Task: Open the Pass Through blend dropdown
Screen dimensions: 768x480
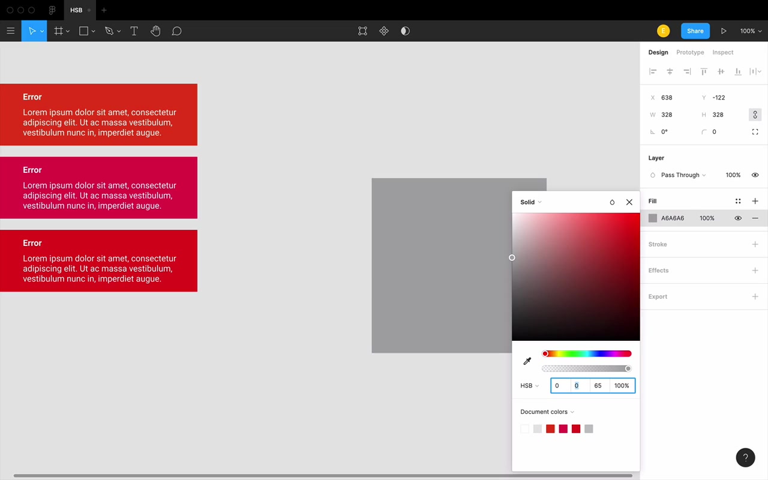Action: 683,175
